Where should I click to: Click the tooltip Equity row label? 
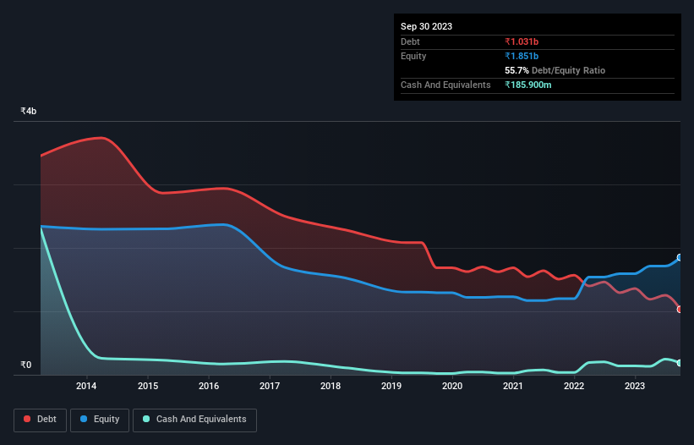click(x=413, y=56)
